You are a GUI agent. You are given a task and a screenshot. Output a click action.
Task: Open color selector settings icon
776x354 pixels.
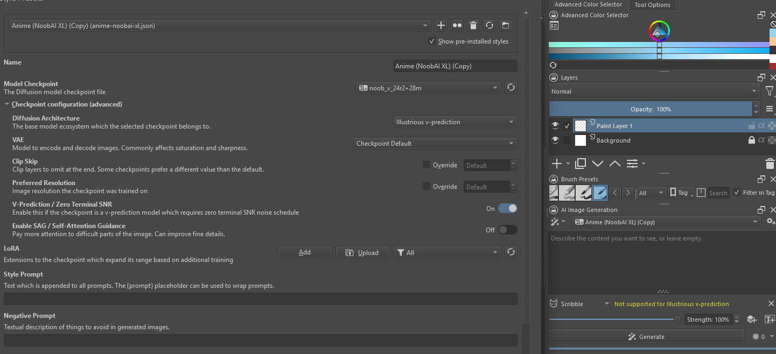pos(554,25)
